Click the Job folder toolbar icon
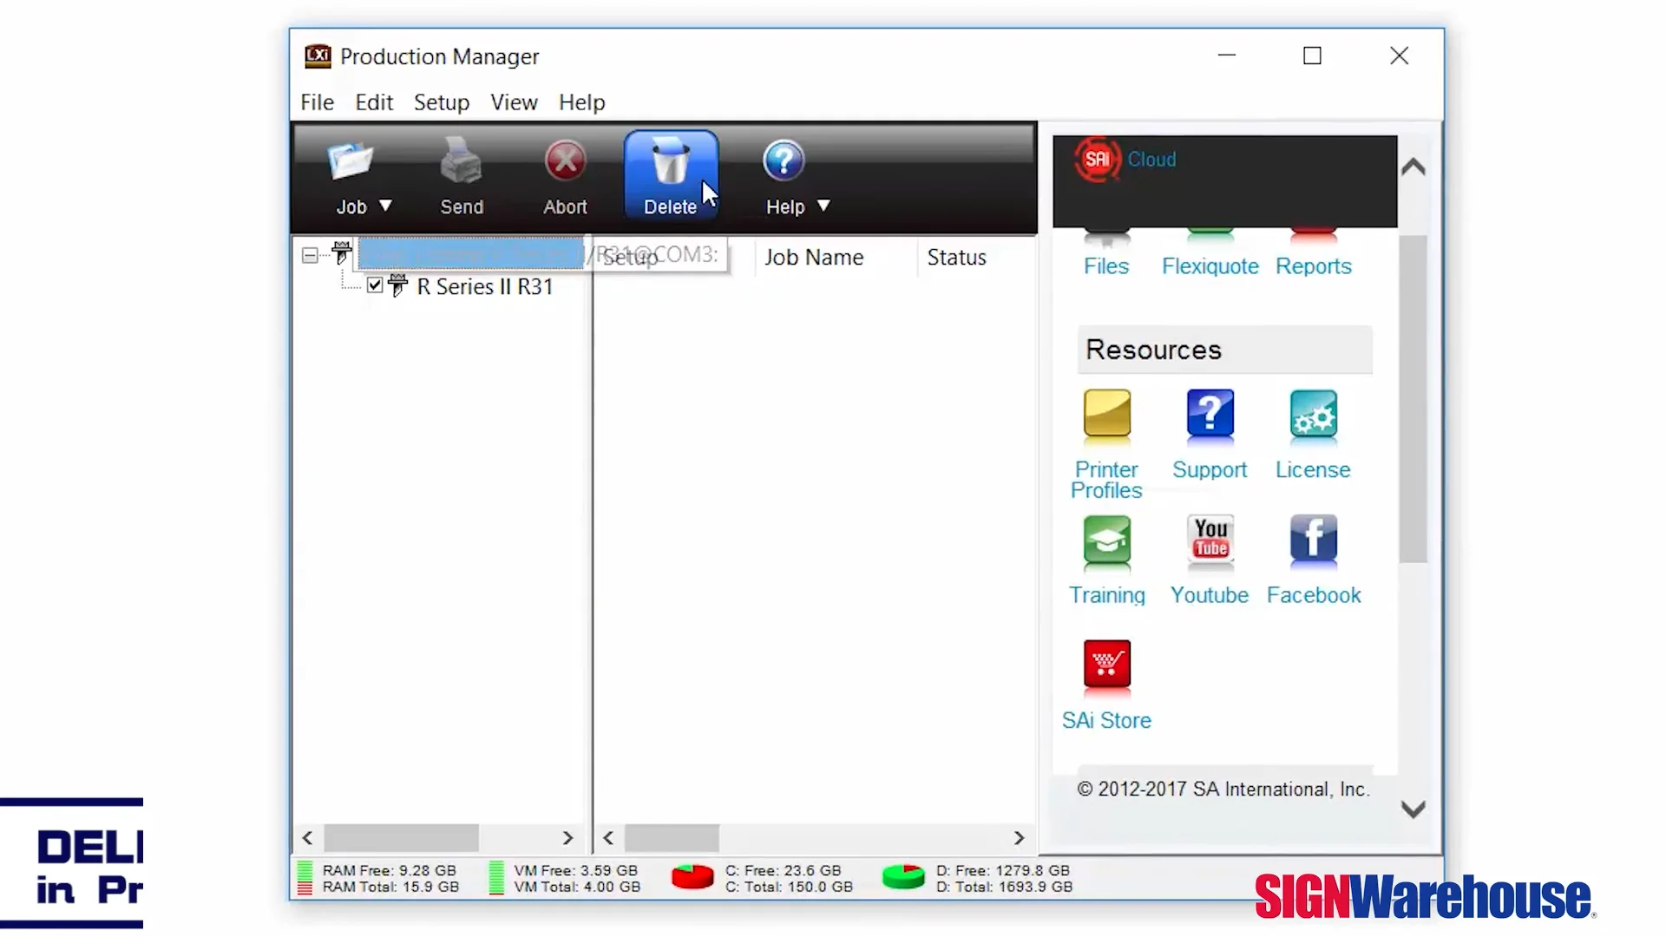1666x937 pixels. click(351, 161)
